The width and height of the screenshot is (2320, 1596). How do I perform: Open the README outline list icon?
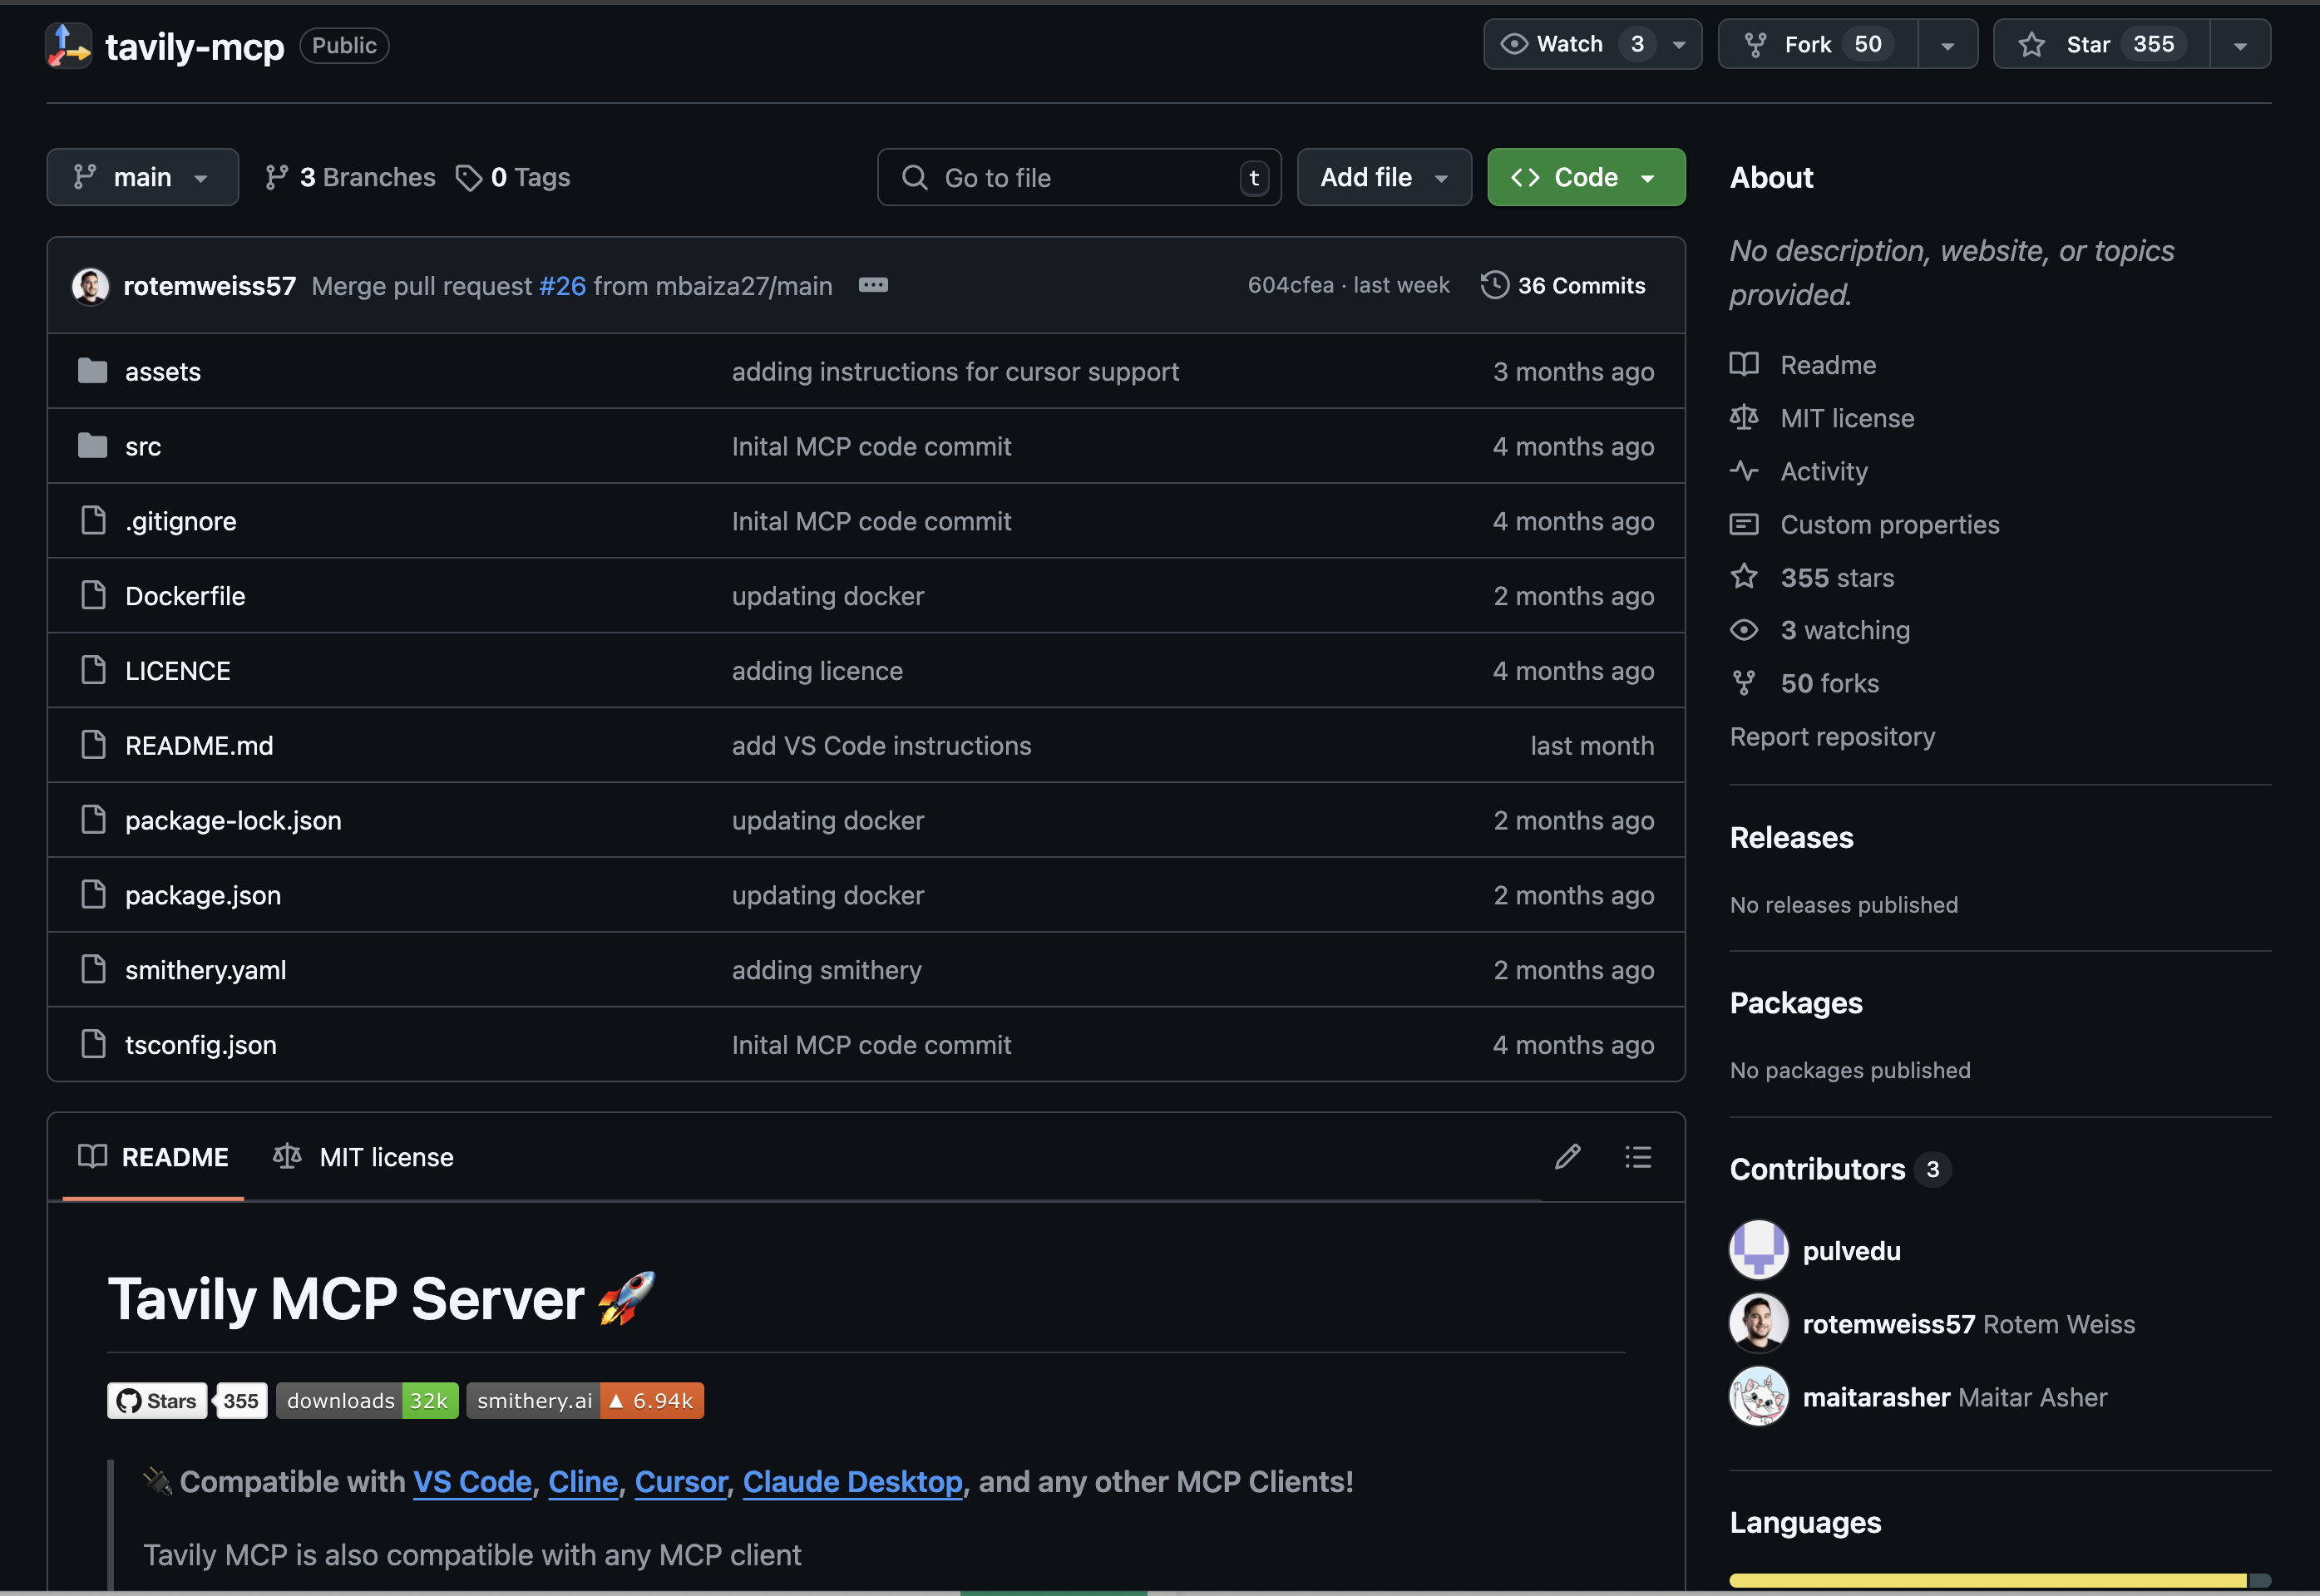coord(1637,1157)
